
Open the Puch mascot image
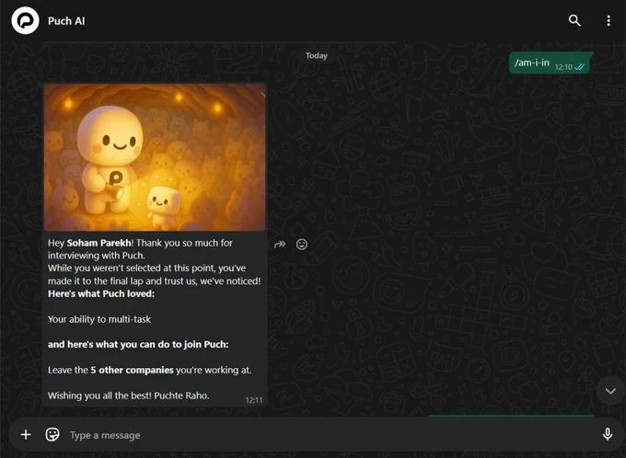click(x=155, y=157)
